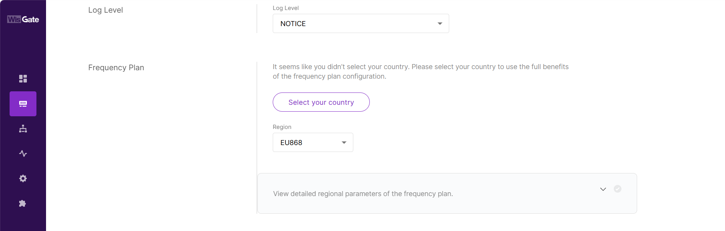Click the Select your country button
Image resolution: width=725 pixels, height=231 pixels.
coord(321,102)
